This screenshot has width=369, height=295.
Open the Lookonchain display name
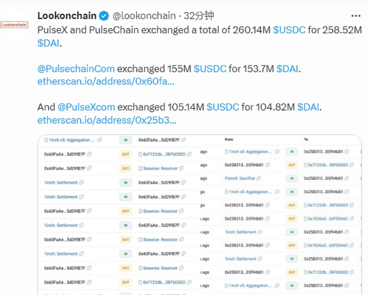coord(67,16)
